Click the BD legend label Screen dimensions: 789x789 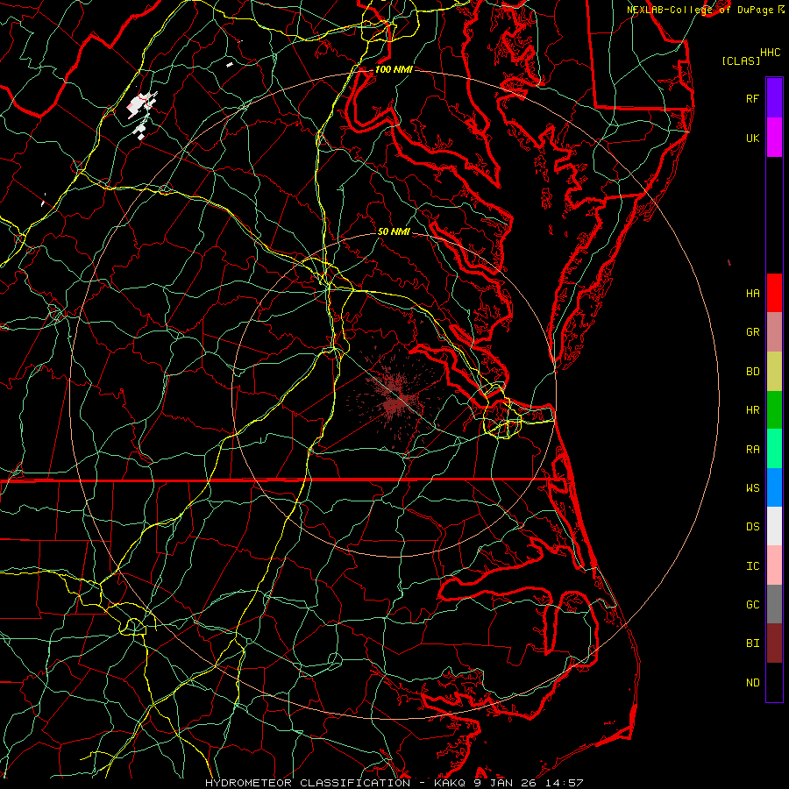[x=752, y=372]
